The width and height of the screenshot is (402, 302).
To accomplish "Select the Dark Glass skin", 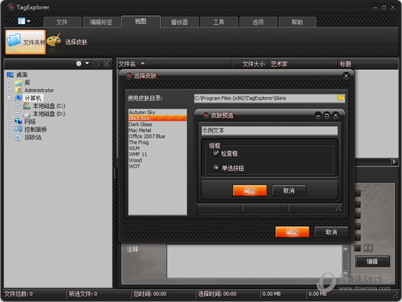I will [x=157, y=125].
